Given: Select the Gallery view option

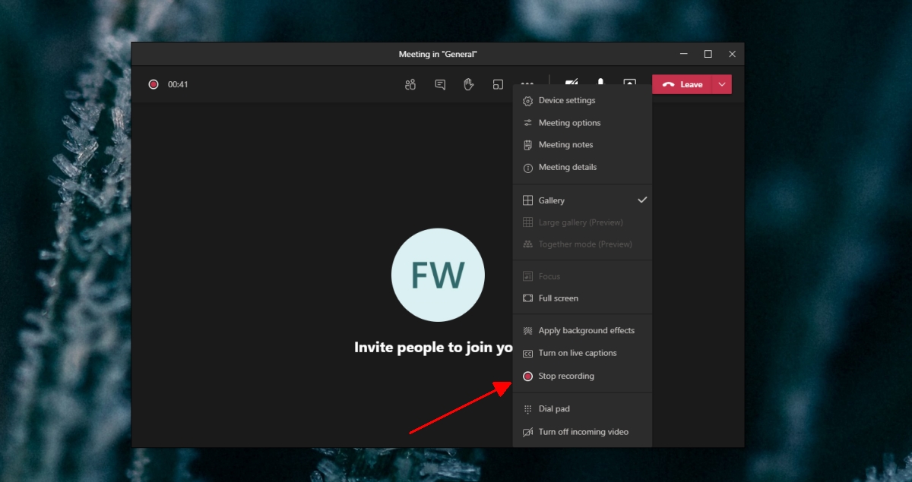Looking at the screenshot, I should coord(582,200).
